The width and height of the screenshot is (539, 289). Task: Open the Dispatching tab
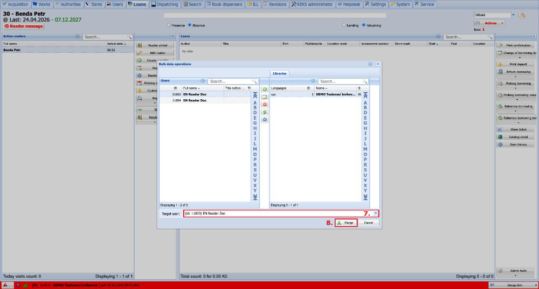(x=165, y=4)
